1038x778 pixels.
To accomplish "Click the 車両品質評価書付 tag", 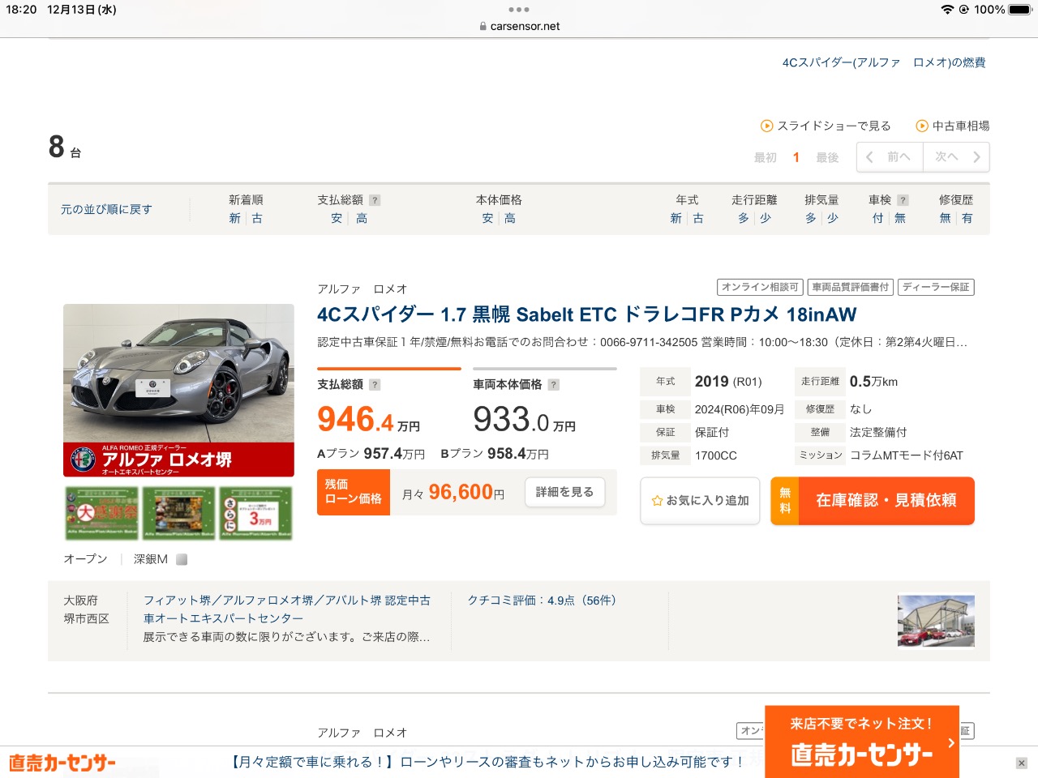I will click(851, 287).
